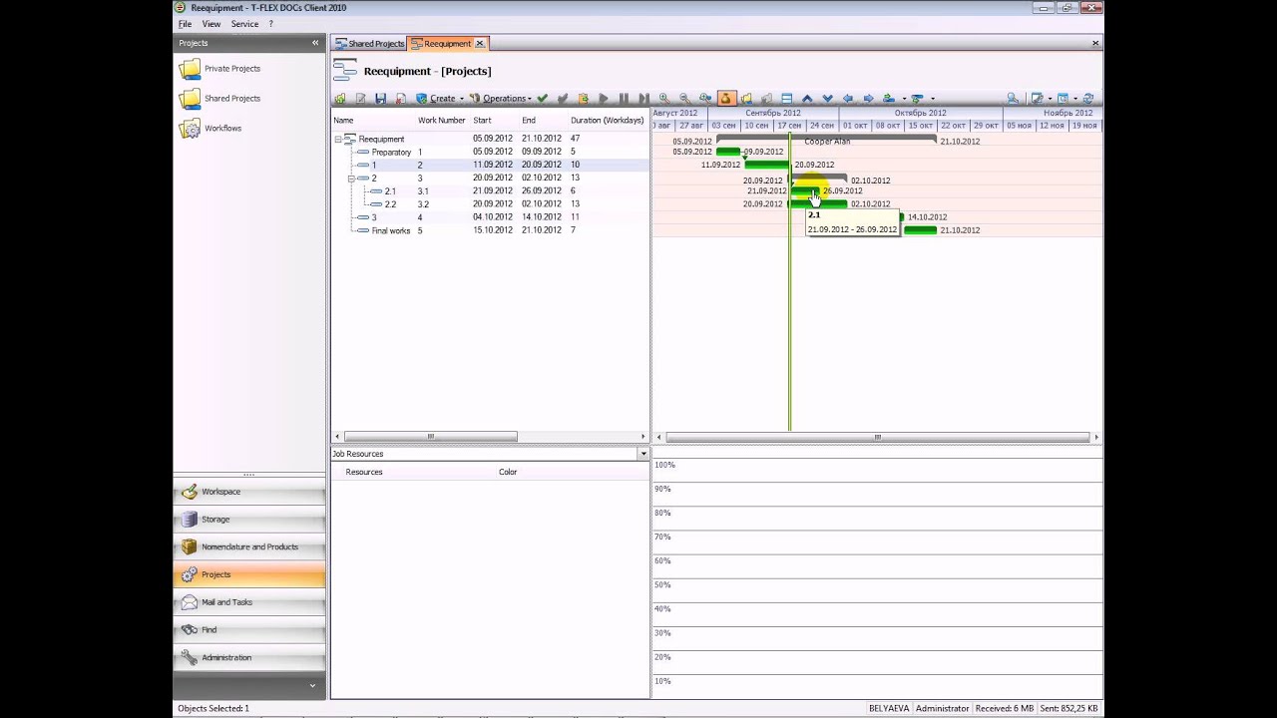Select the Preparatory task row

pyautogui.click(x=490, y=152)
